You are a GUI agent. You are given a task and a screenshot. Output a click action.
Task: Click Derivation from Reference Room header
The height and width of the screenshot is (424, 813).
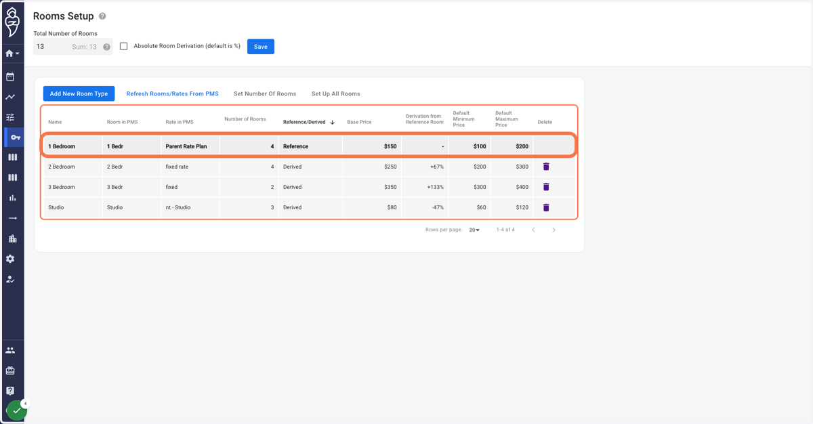425,119
